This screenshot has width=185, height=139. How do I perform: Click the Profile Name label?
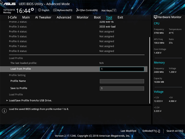(18, 81)
